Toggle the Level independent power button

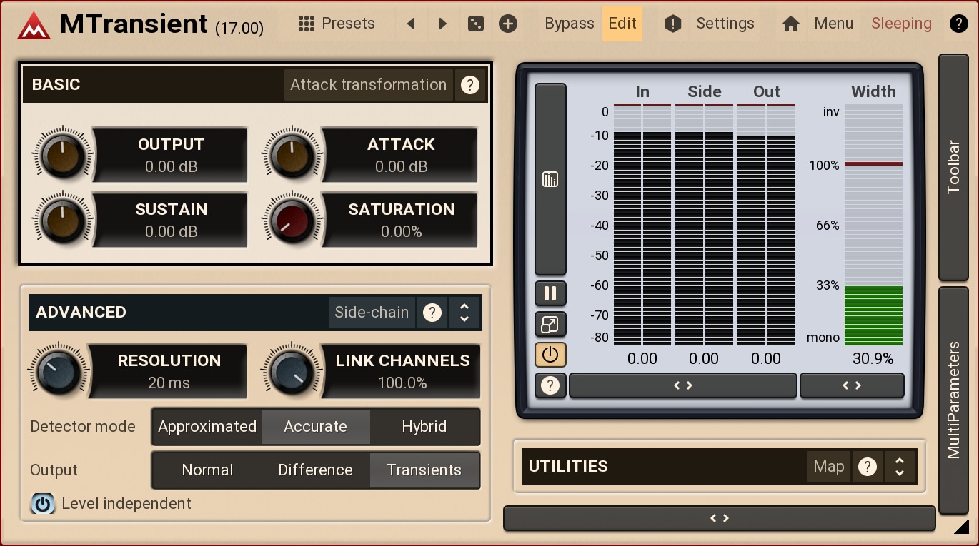(x=43, y=504)
